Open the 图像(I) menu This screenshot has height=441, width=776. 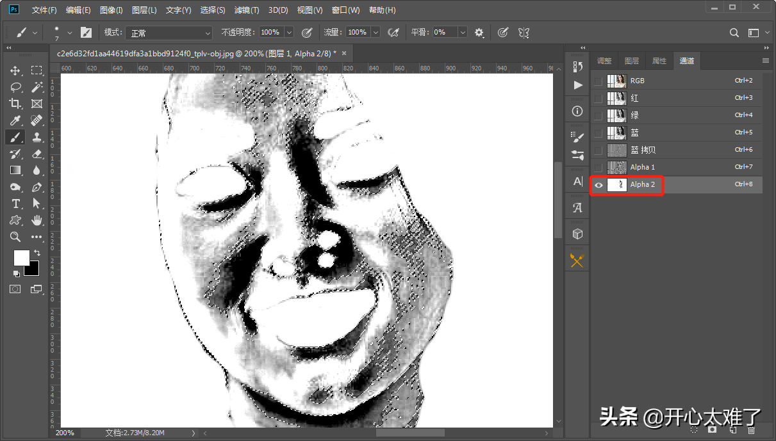[x=111, y=10]
